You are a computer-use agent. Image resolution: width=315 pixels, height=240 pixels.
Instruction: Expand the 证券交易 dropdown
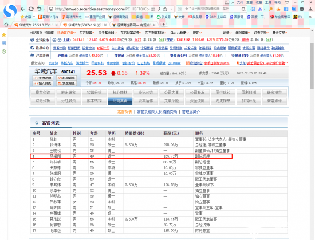point(261,33)
